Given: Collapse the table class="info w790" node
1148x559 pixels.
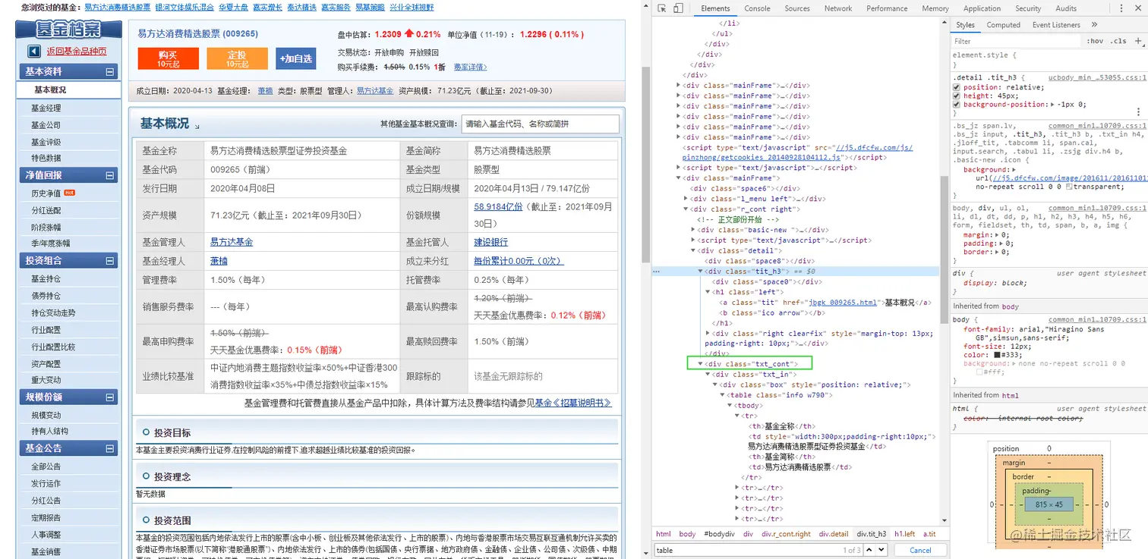Looking at the screenshot, I should coord(723,395).
